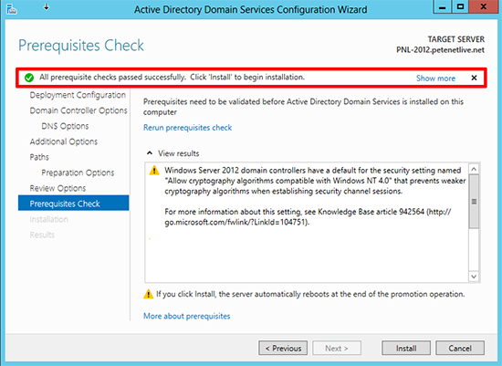Click results scrollbar up arrow
This screenshot has height=366, width=502.
point(474,169)
